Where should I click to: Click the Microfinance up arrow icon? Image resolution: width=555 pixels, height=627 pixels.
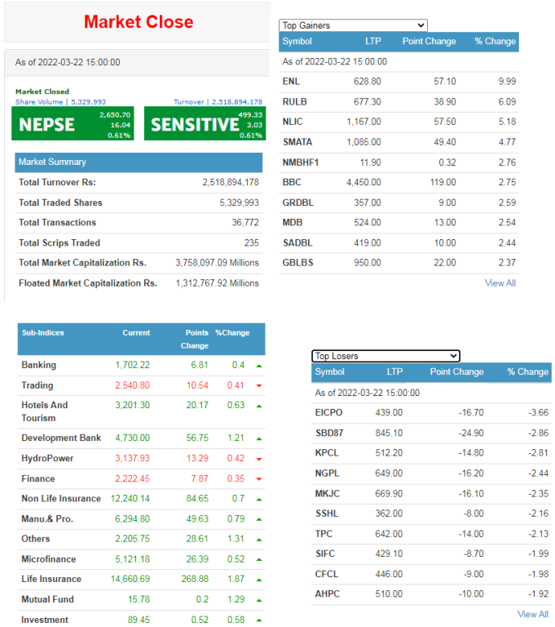pos(259,560)
